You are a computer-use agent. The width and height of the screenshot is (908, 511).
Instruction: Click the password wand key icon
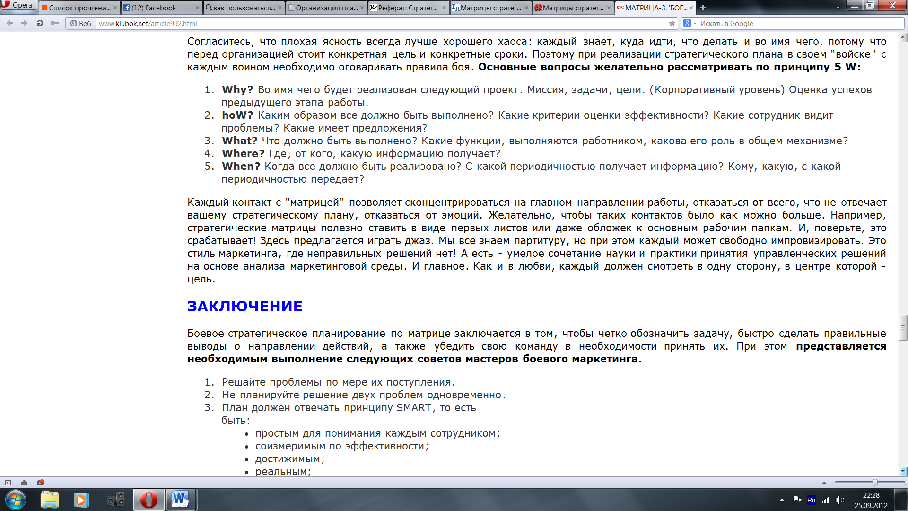tap(55, 23)
